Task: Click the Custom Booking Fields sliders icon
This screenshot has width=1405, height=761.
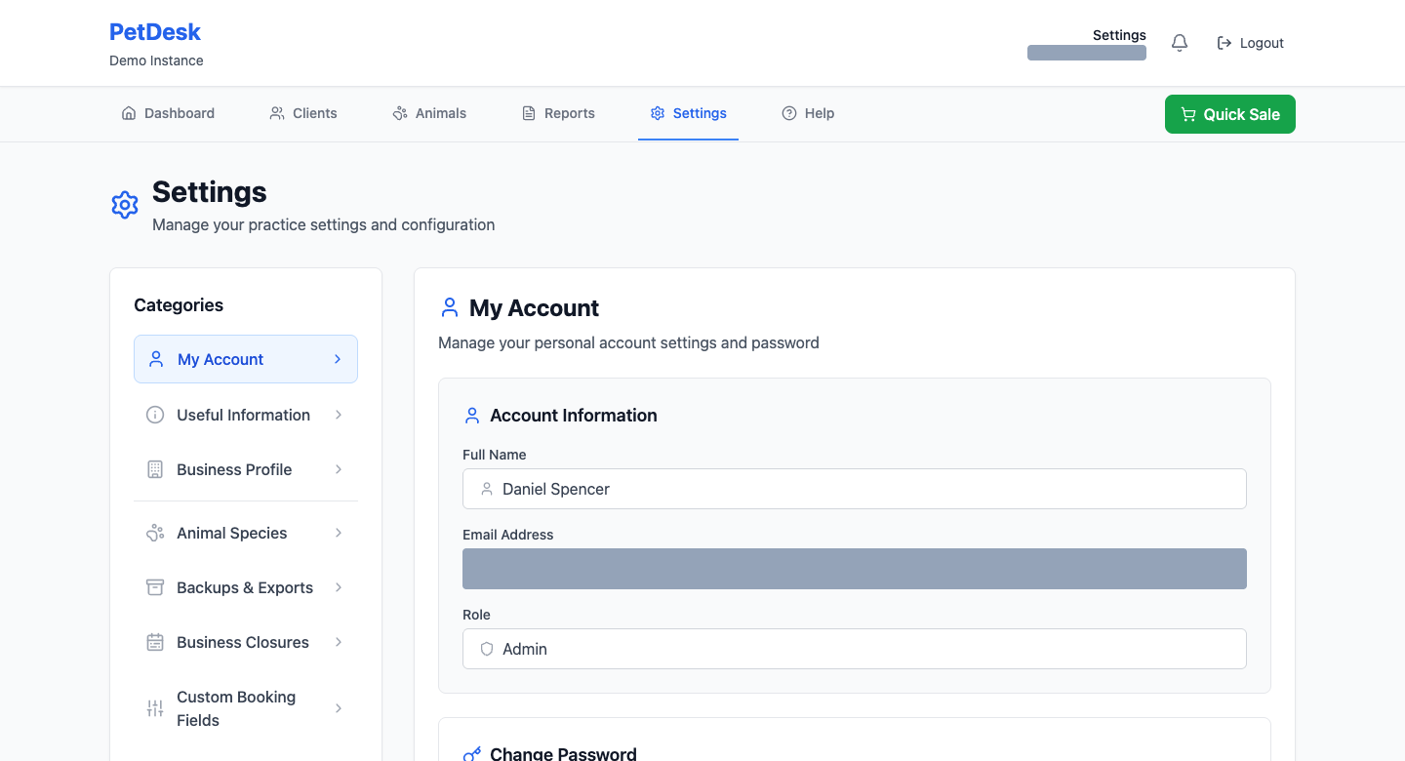Action: point(155,708)
